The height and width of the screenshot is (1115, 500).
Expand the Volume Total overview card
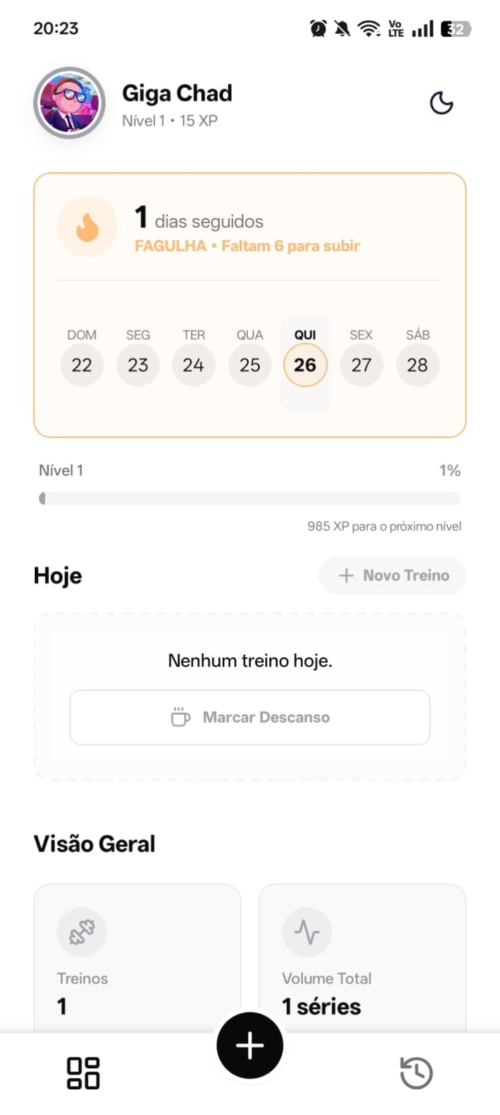(362, 955)
